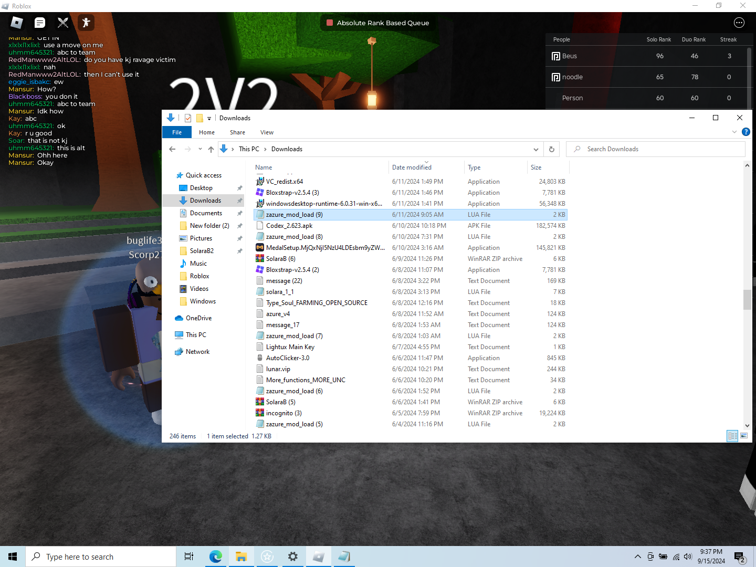The height and width of the screenshot is (567, 756).
Task: Toggle the Roblox chat icon
Action: coord(40,23)
